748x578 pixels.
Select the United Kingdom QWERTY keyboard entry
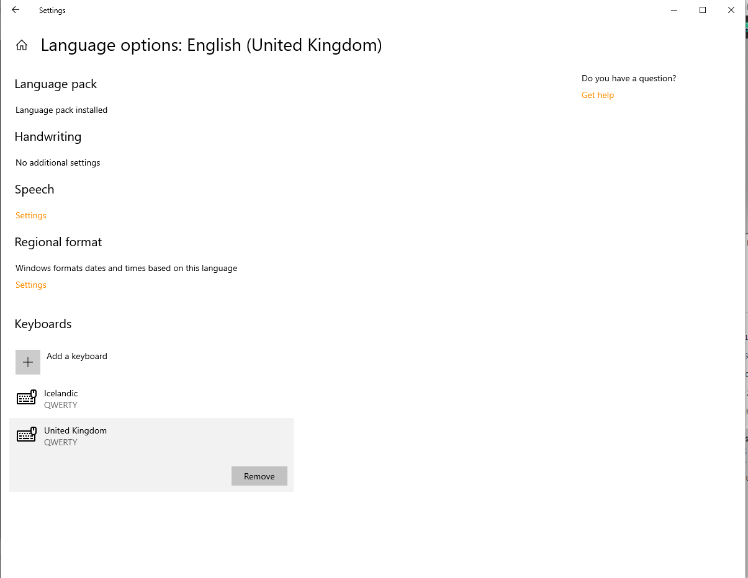click(x=75, y=436)
